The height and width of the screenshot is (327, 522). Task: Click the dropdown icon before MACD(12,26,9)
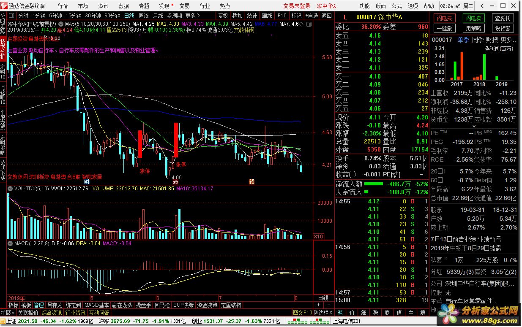(10, 243)
